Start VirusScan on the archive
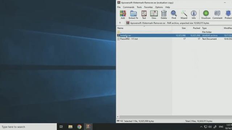The width and height of the screenshot is (232, 130). [x=206, y=14]
